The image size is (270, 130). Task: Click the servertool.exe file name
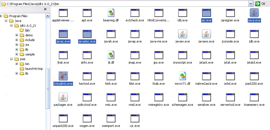pyautogui.click(x=230, y=105)
